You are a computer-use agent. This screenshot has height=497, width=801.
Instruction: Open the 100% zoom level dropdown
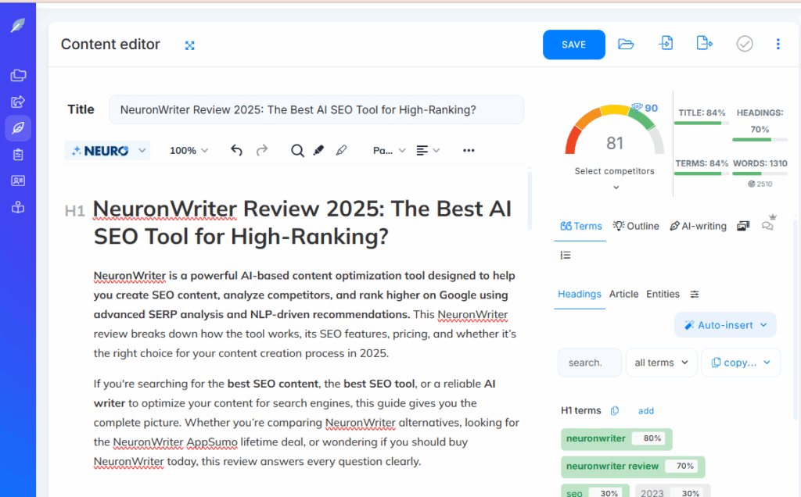click(x=188, y=150)
